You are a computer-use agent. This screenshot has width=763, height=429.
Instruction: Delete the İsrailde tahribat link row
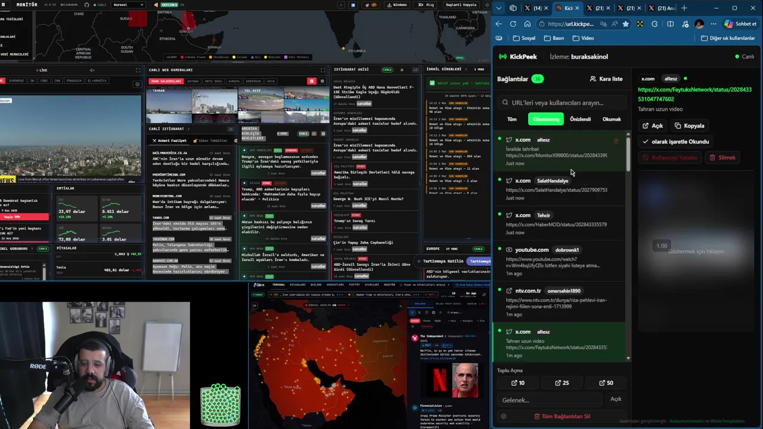pyautogui.click(x=616, y=141)
